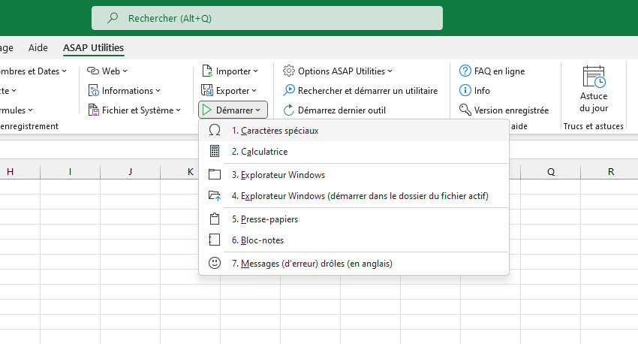This screenshot has height=344, width=638.
Task: Click the notepad icon beside Bloc-notes
Action: coord(215,240)
